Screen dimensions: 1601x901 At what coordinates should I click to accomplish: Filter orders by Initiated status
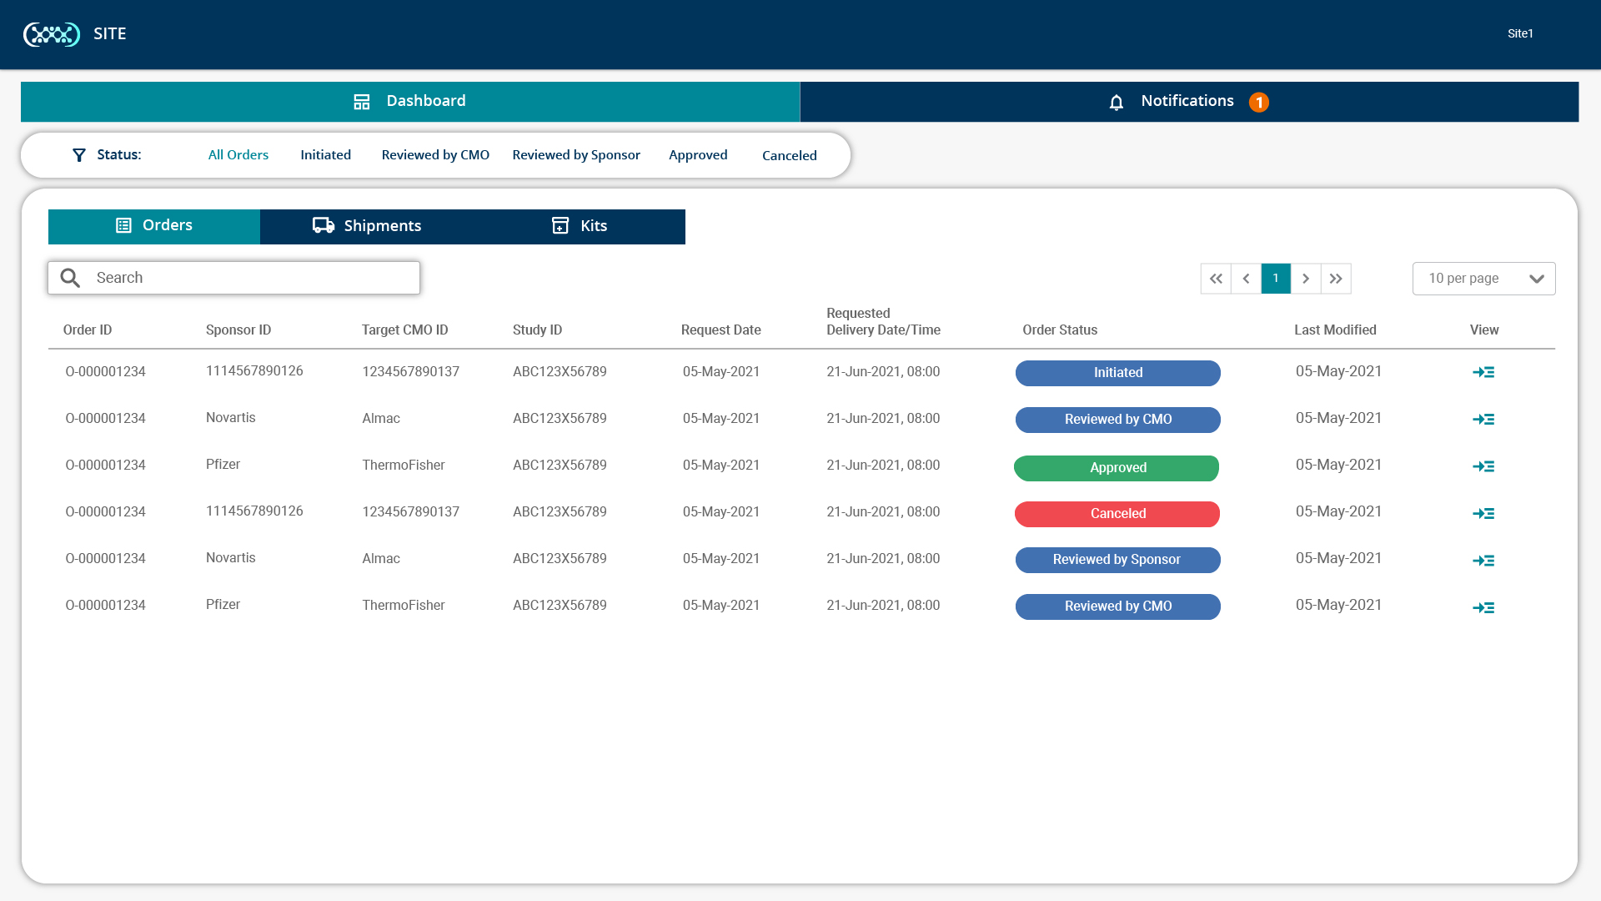[x=325, y=154]
